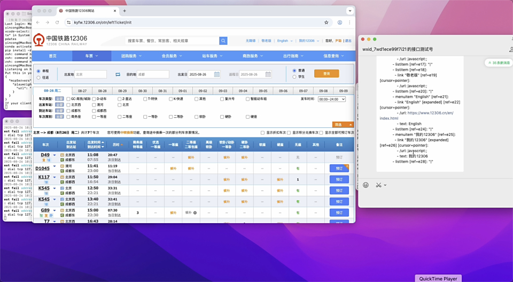The height and width of the screenshot is (282, 513).
Task: Sort by duration arrow in 历时 header
Action: tap(122, 145)
